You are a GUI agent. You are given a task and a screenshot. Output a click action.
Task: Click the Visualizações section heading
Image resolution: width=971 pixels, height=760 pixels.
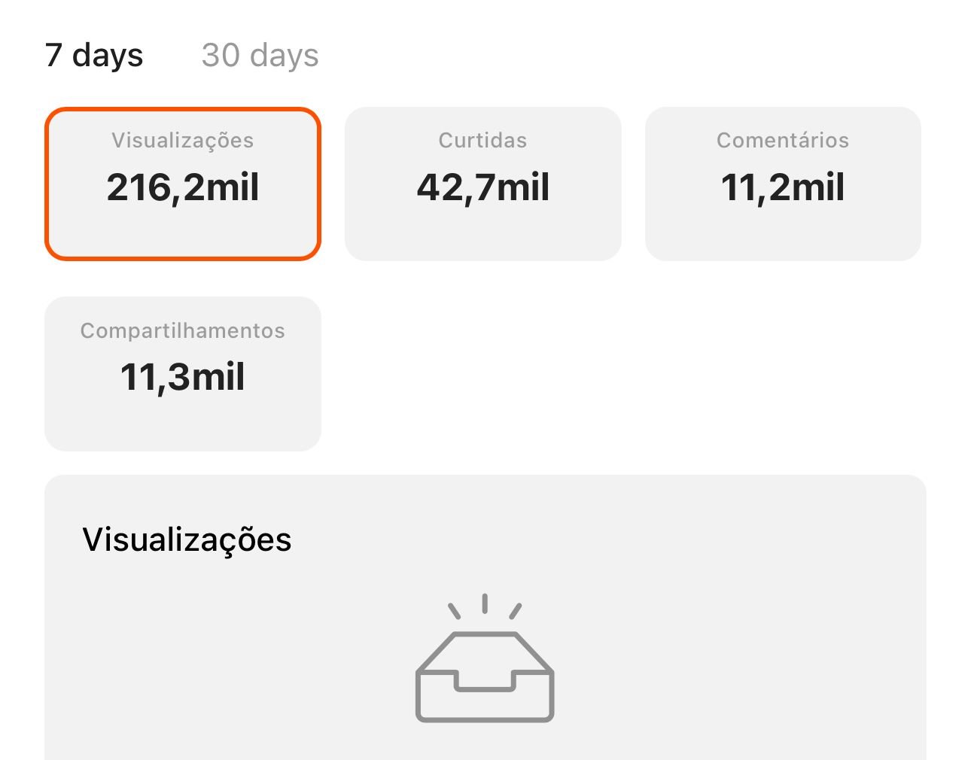point(187,539)
